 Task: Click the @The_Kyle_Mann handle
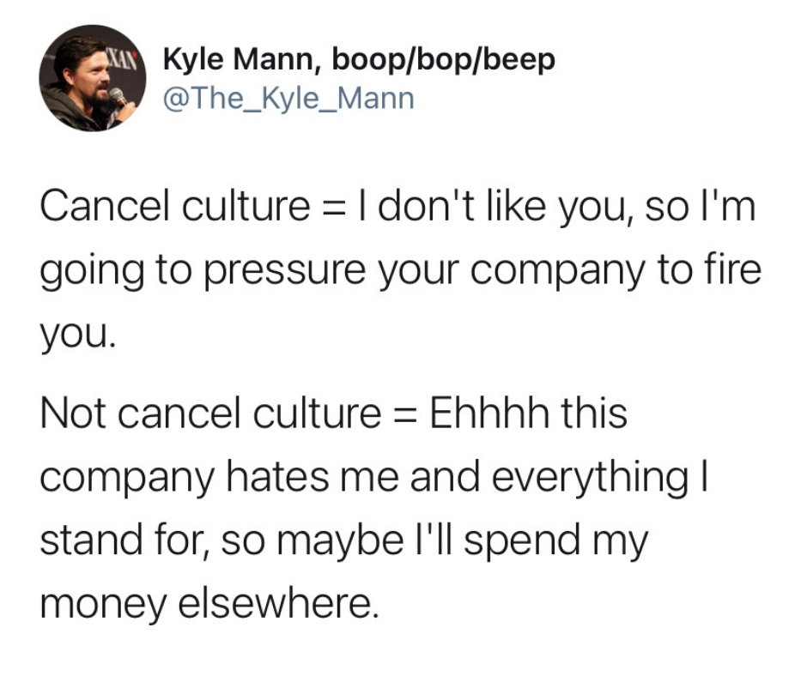coord(288,99)
